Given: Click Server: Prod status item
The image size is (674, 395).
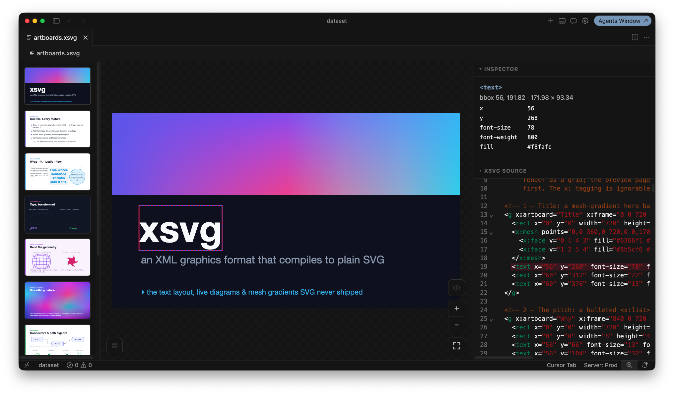Looking at the screenshot, I should (601, 365).
